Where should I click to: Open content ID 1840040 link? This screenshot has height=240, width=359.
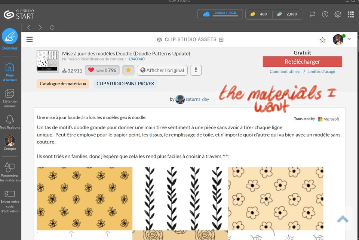tap(136, 59)
